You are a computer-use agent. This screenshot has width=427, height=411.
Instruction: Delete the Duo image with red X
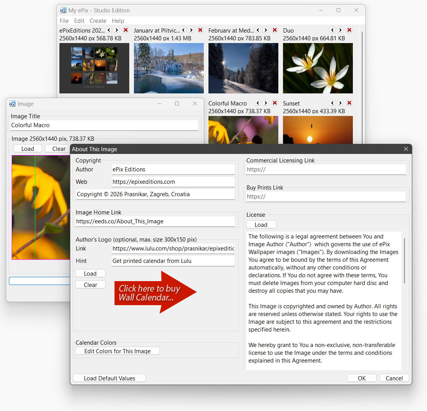point(349,30)
